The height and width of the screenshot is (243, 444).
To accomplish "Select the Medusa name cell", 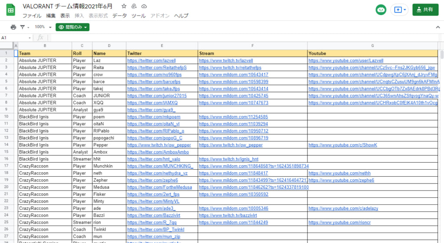I will click(x=109, y=187).
